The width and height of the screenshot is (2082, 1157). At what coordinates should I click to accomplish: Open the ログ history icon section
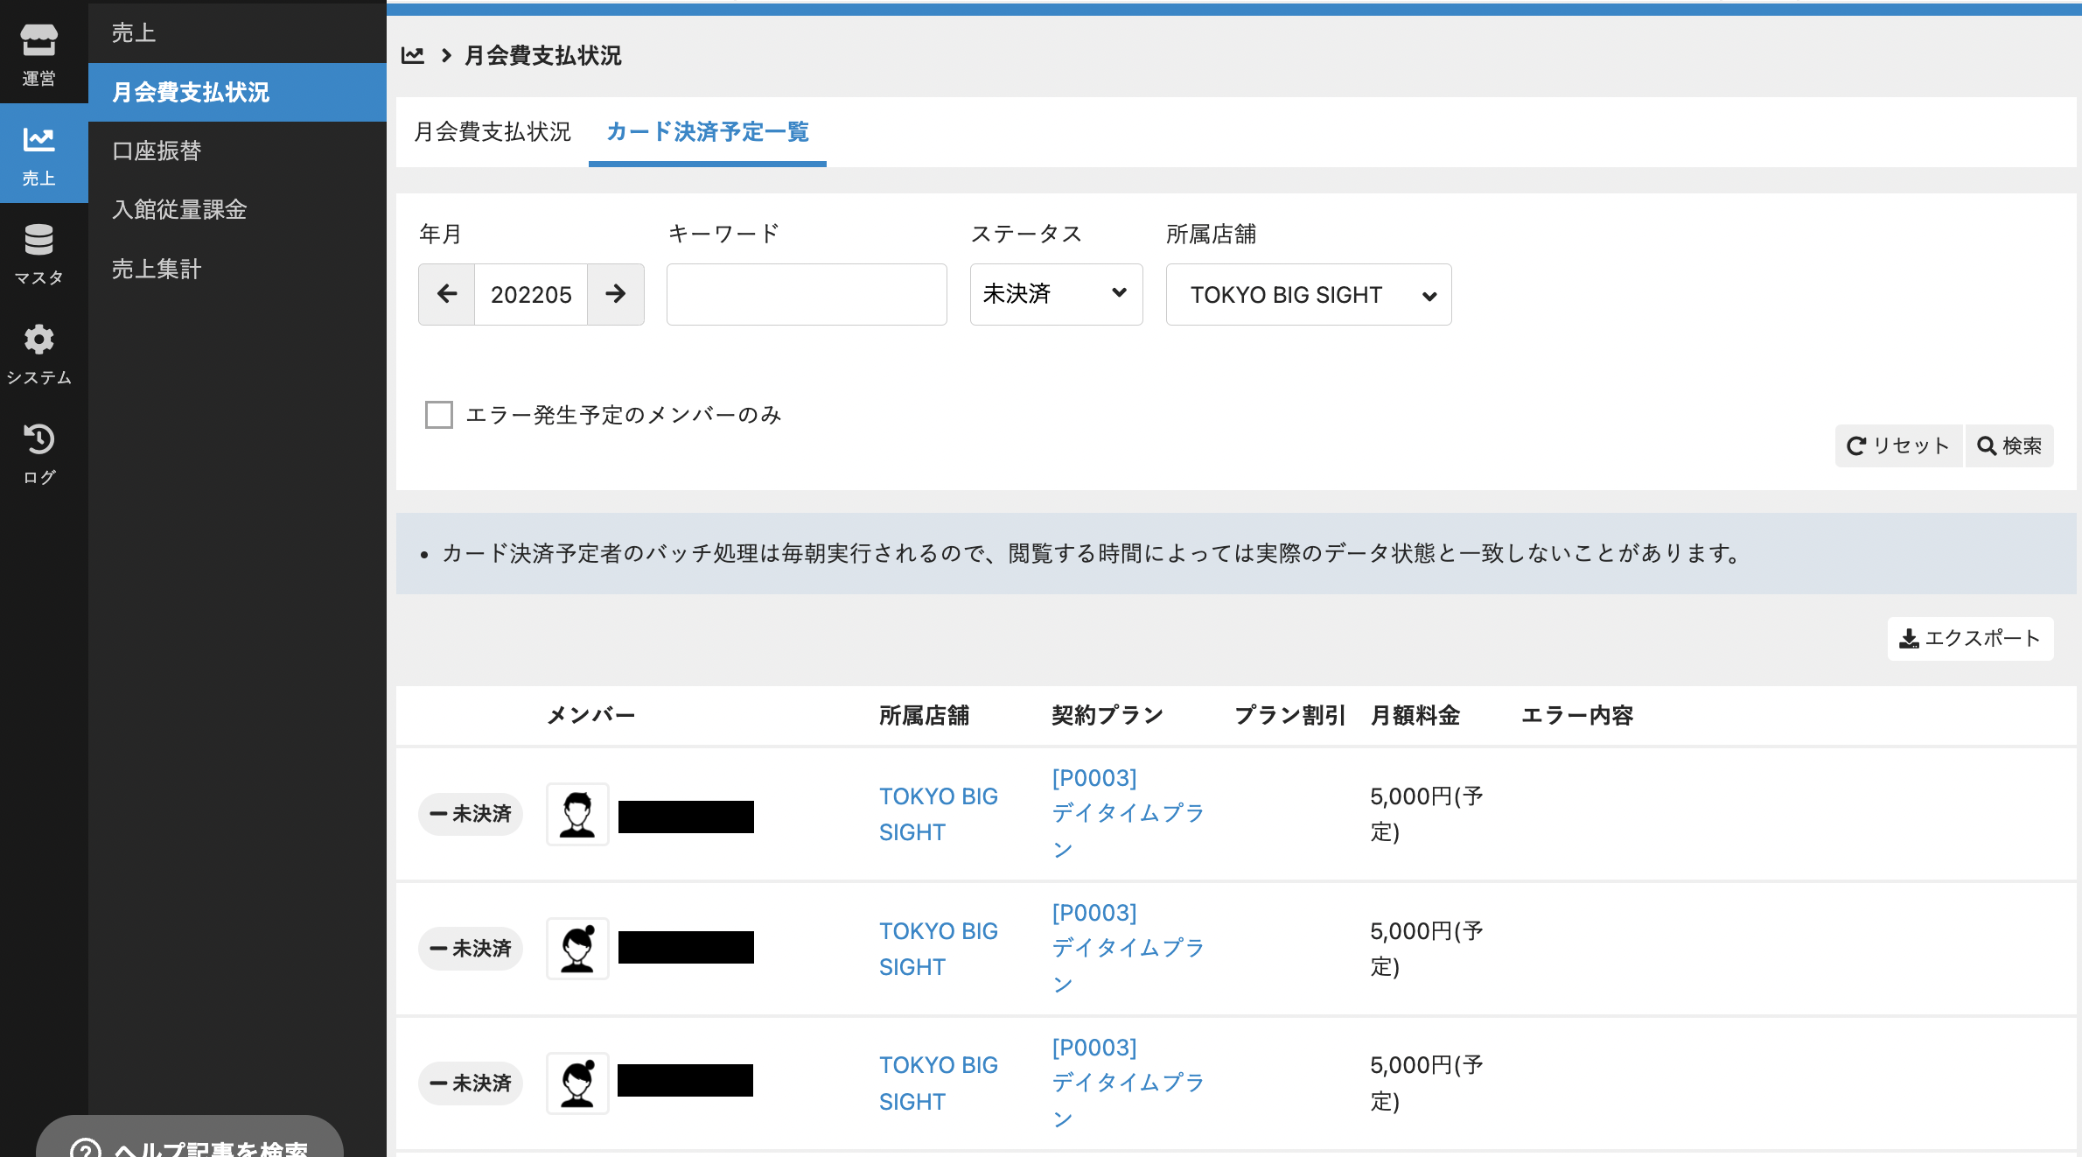click(x=39, y=453)
